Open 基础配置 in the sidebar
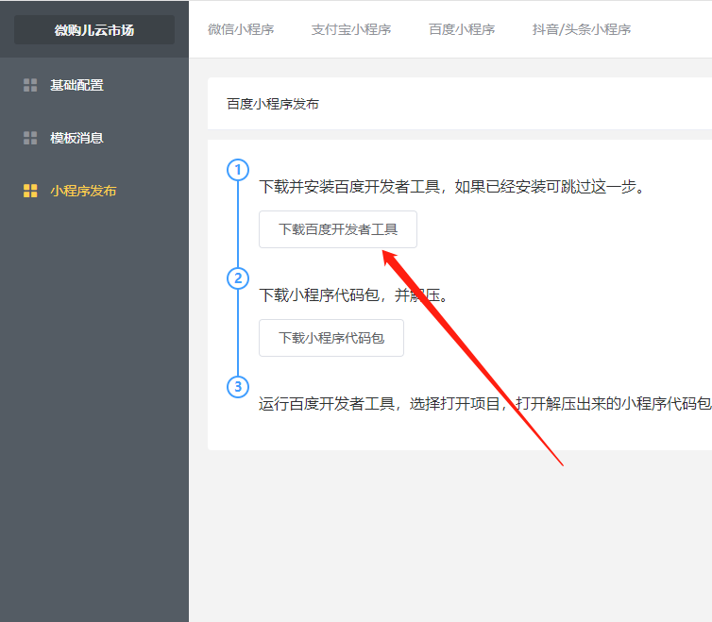Screen dimensions: 712x622 coord(76,85)
